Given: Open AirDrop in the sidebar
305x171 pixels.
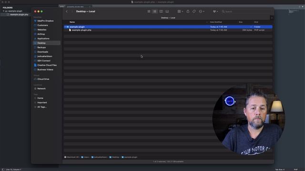Looking at the screenshot, I should pos(41,34).
